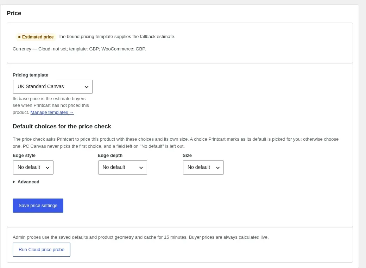Image resolution: width=366 pixels, height=268 pixels.
Task: Click the base price help text under template
Action: pyautogui.click(x=51, y=105)
